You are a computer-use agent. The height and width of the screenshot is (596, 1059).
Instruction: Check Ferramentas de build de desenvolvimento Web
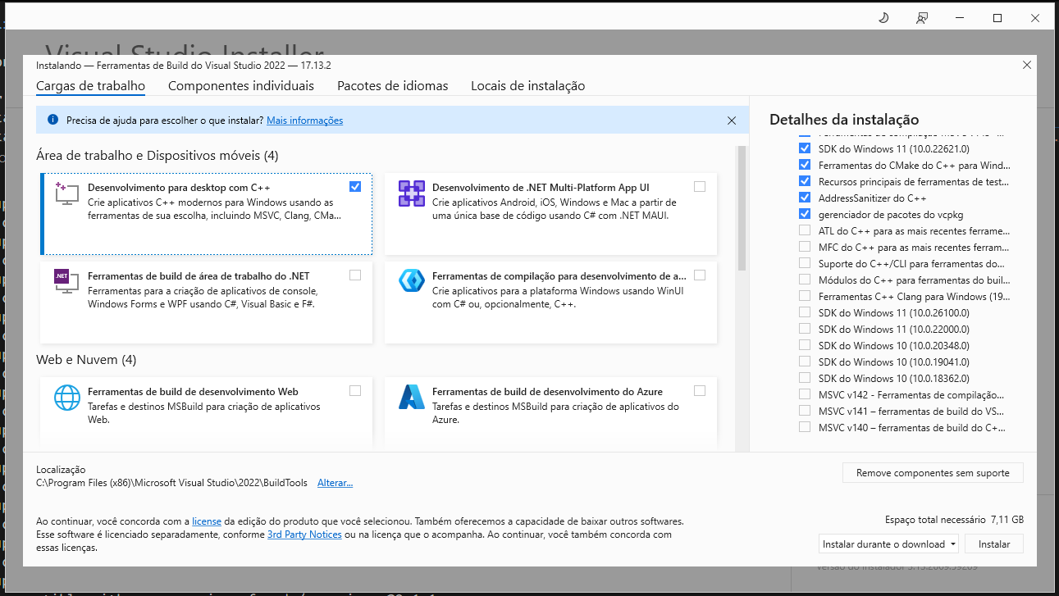[x=354, y=390]
